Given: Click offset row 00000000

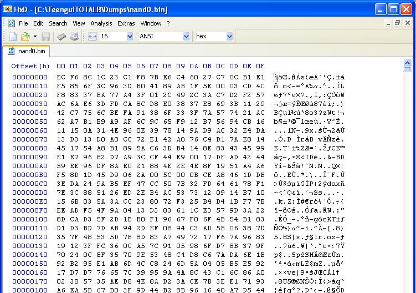Looking at the screenshot, I should [x=30, y=77].
